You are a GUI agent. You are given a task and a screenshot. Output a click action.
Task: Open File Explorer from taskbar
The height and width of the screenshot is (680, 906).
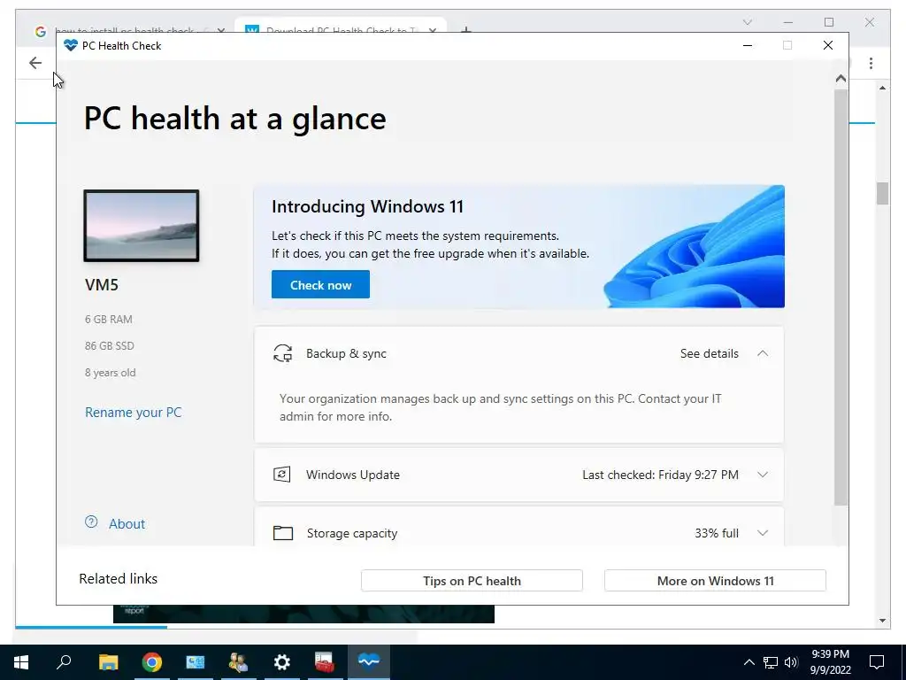[x=108, y=662]
